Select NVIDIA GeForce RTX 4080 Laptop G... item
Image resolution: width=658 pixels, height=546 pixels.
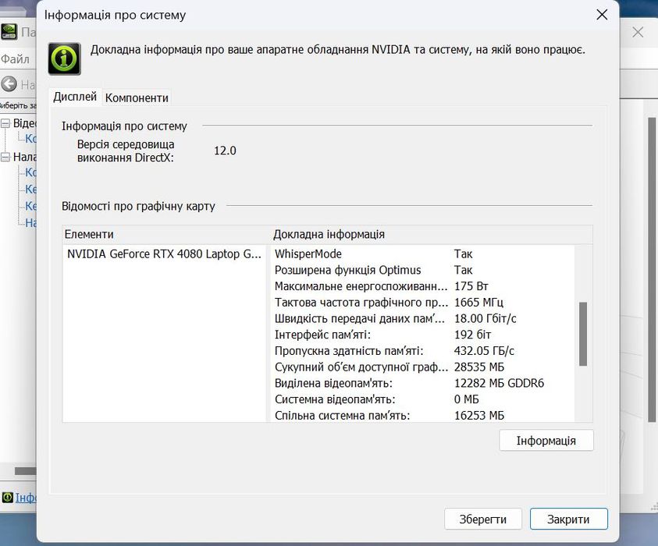(164, 253)
